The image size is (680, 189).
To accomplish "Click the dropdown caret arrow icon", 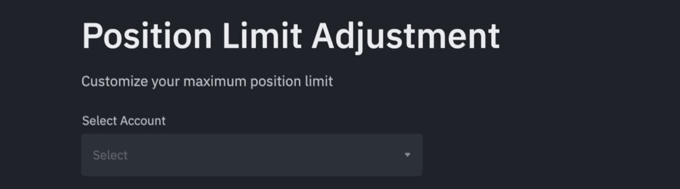I will [407, 155].
